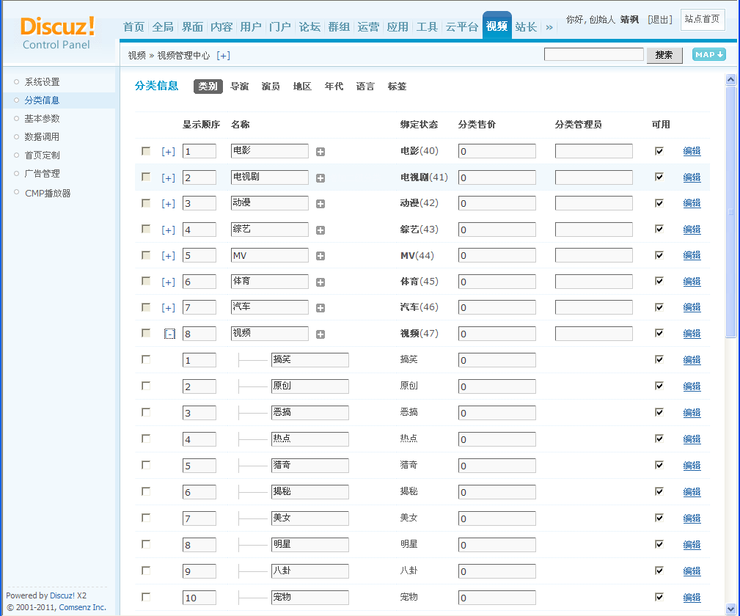This screenshot has width=740, height=616.
Task: Focus the 显示顺序 field for 汽车
Action: pos(199,308)
